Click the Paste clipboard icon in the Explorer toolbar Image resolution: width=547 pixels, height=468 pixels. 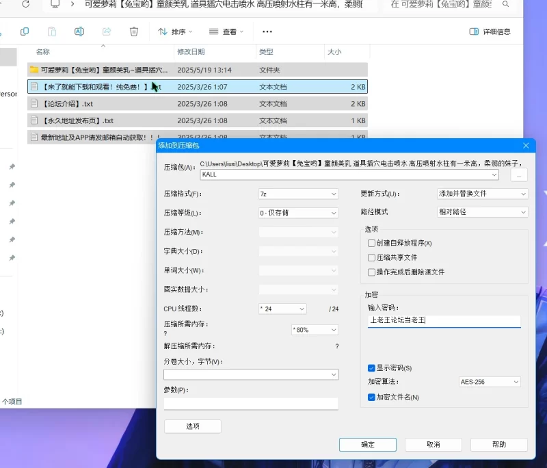(52, 31)
